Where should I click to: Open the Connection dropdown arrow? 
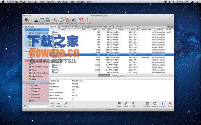(31, 20)
